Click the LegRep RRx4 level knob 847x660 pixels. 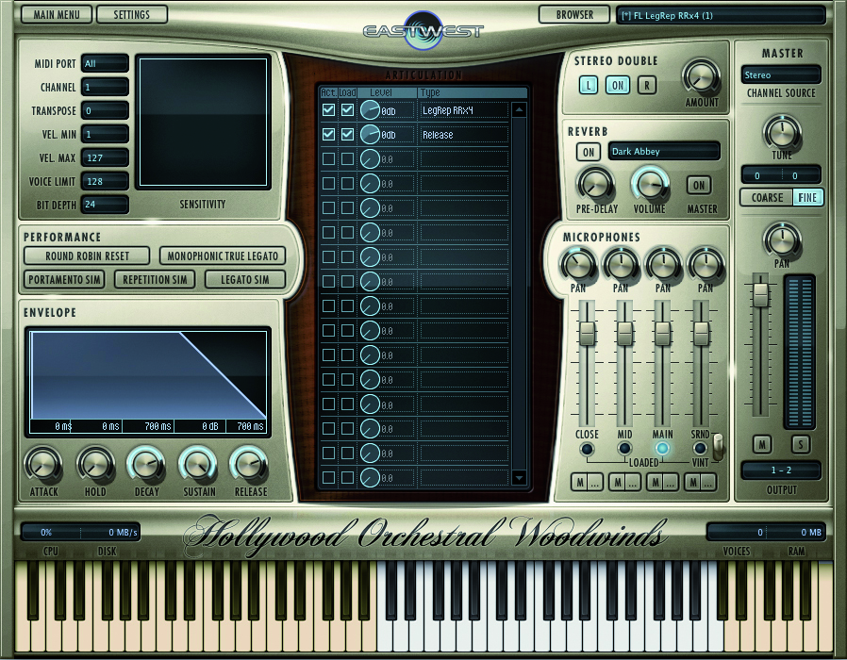[x=371, y=110]
